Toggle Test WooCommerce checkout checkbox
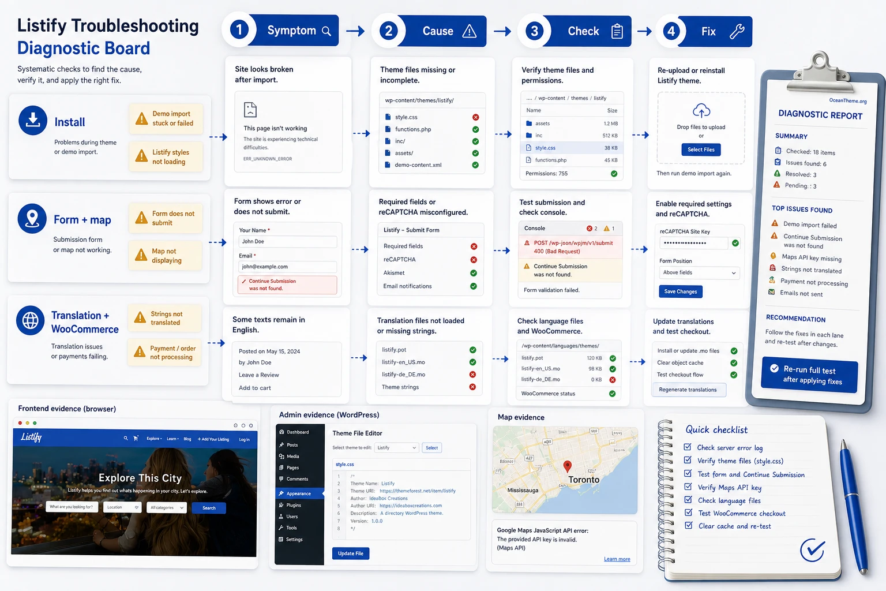886x591 pixels. [x=688, y=513]
